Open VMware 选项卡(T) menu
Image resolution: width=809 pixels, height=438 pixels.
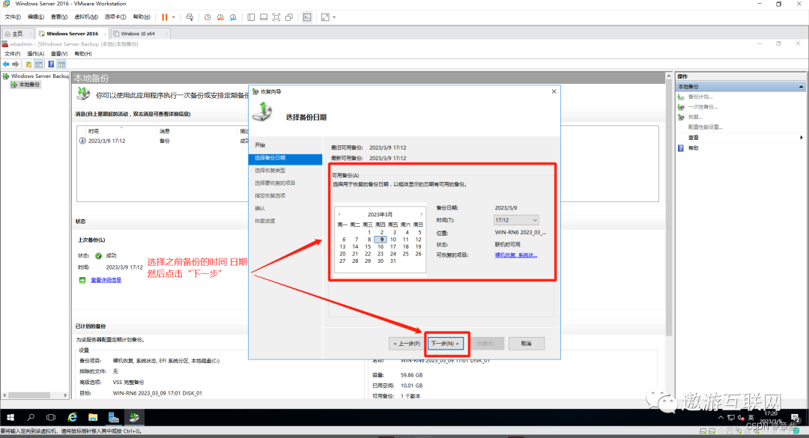(115, 17)
